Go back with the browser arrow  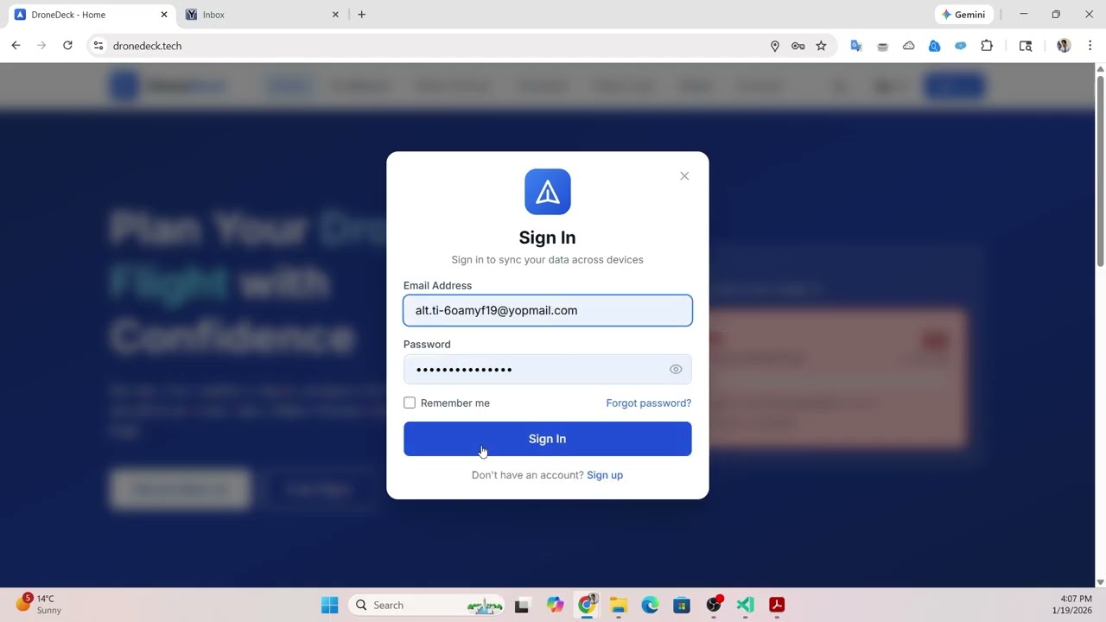(x=16, y=46)
